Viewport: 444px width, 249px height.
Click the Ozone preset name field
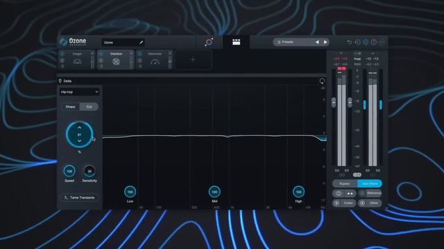click(x=123, y=43)
